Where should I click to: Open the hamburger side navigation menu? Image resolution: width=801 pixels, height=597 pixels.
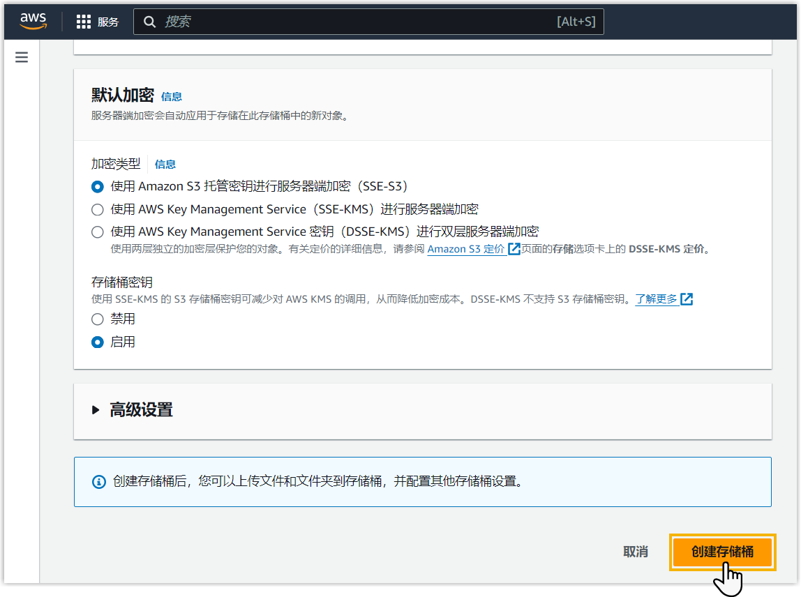click(22, 57)
